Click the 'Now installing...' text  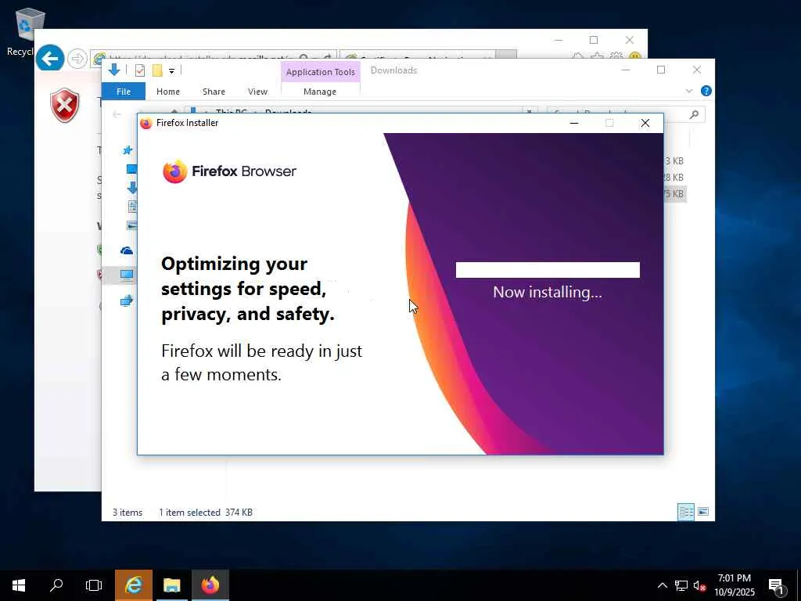pos(548,293)
